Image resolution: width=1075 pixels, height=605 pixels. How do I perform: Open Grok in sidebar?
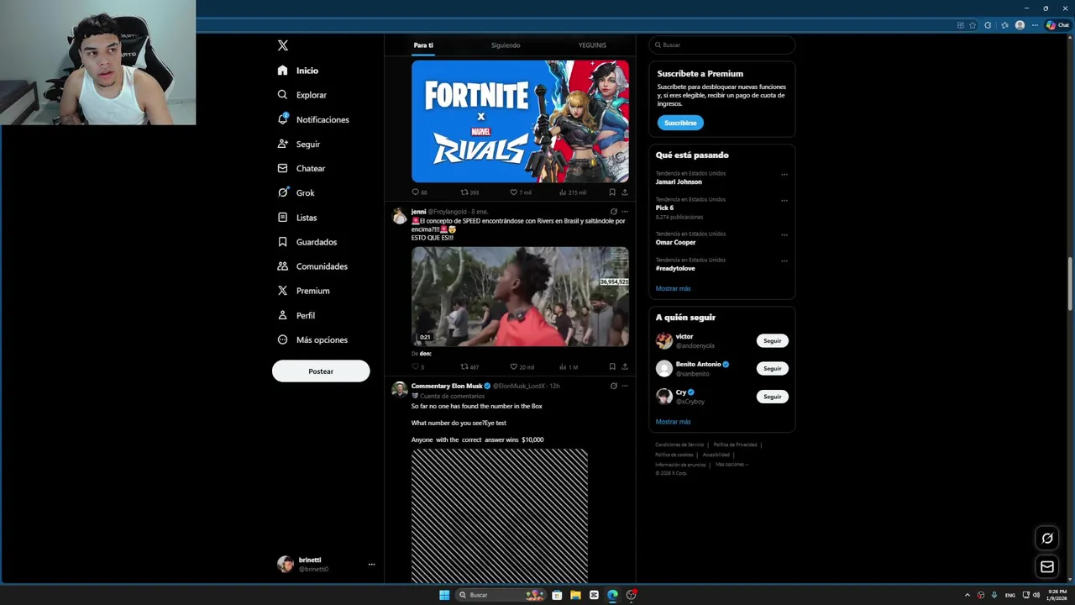point(296,192)
